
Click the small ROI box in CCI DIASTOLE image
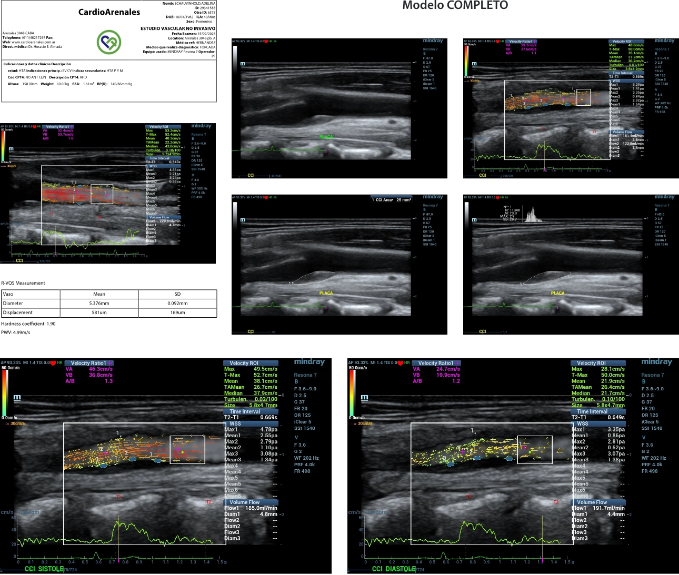pyautogui.click(x=535, y=450)
